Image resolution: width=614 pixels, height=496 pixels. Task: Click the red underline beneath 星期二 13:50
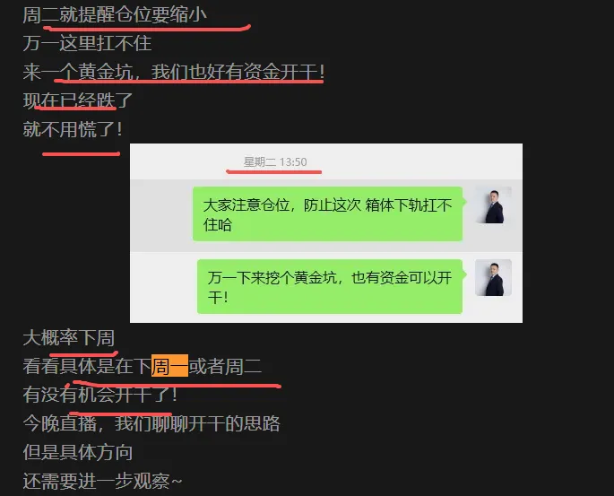pyautogui.click(x=273, y=171)
